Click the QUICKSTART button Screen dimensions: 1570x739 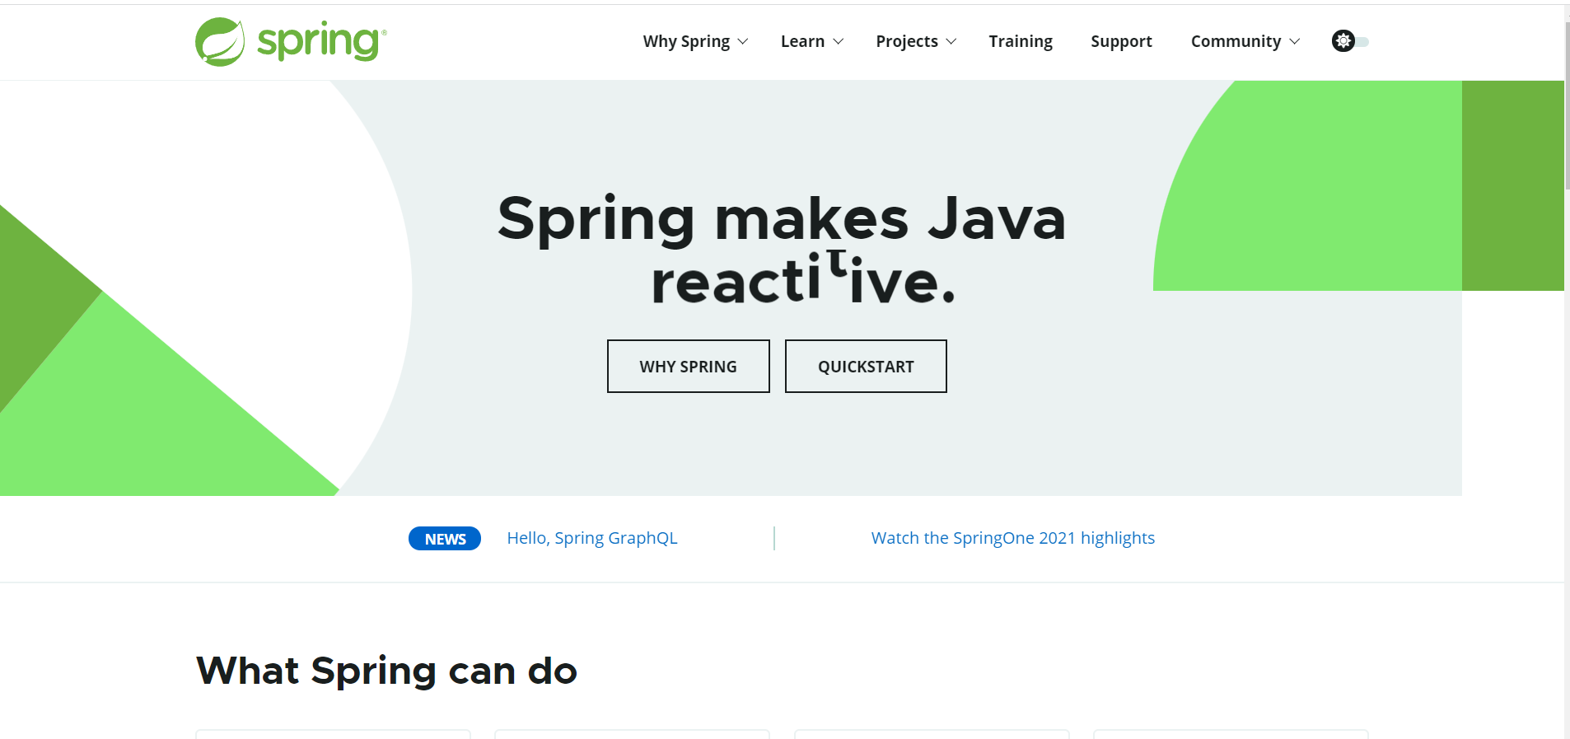coord(866,367)
